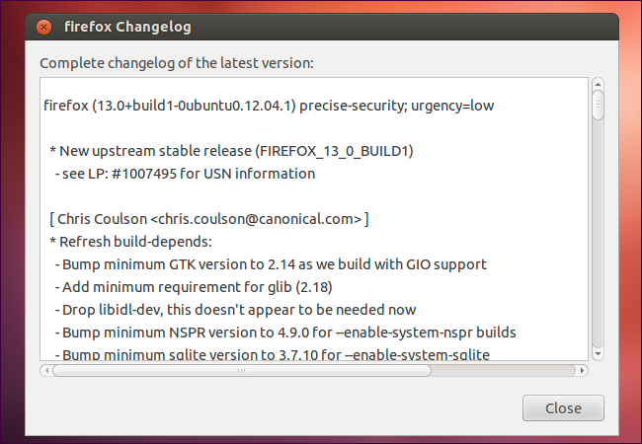Screen dimensions: 642x444
Task: Click the empty horizontal scrollbar track right of thumb
Action: coord(504,370)
